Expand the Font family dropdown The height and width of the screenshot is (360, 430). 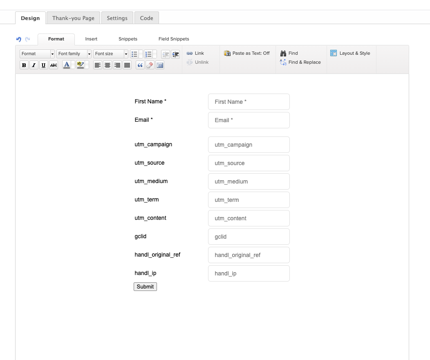(x=74, y=54)
